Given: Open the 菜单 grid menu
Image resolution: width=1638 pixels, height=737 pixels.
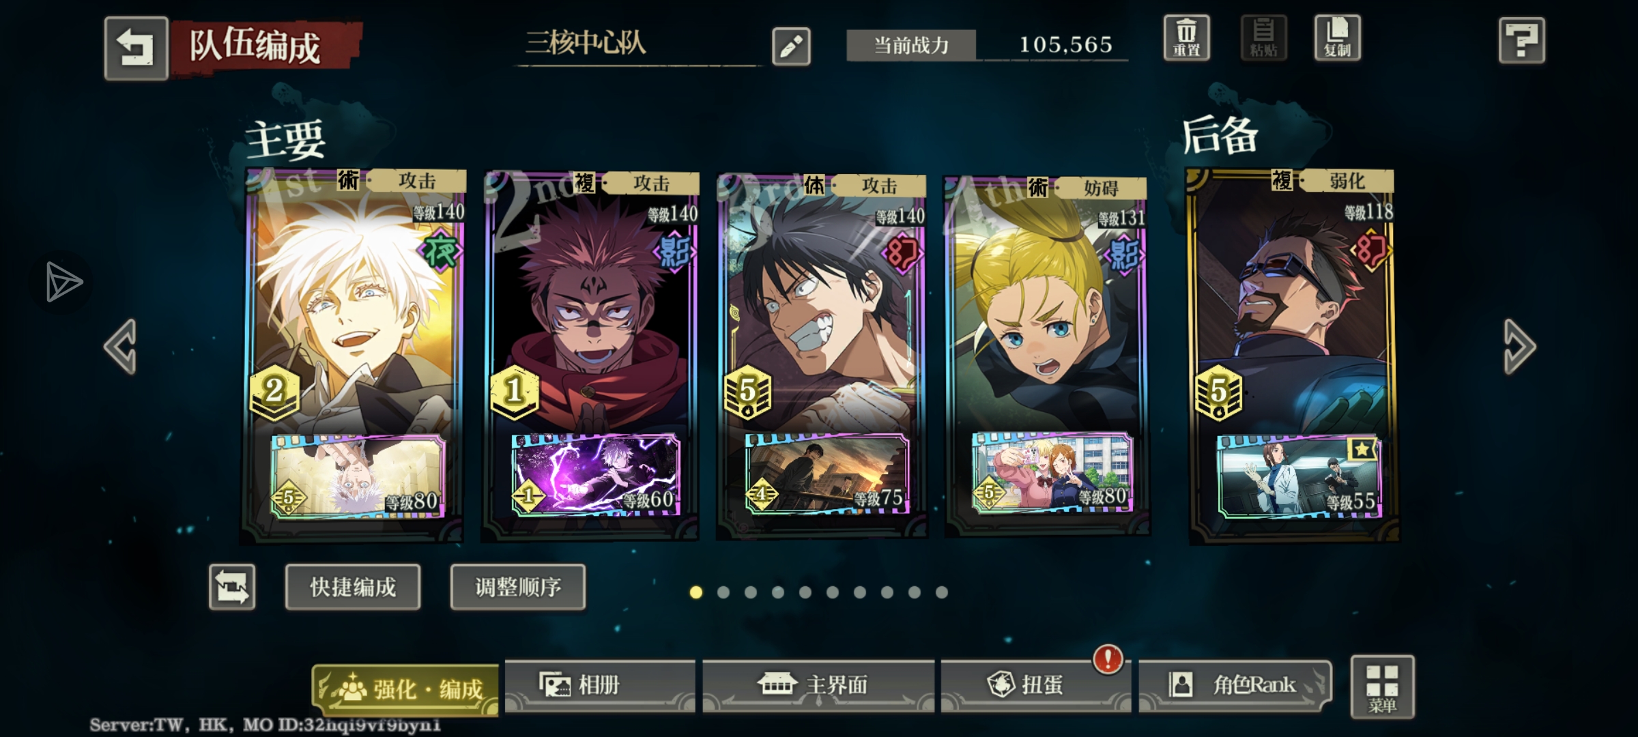Looking at the screenshot, I should pos(1382,687).
